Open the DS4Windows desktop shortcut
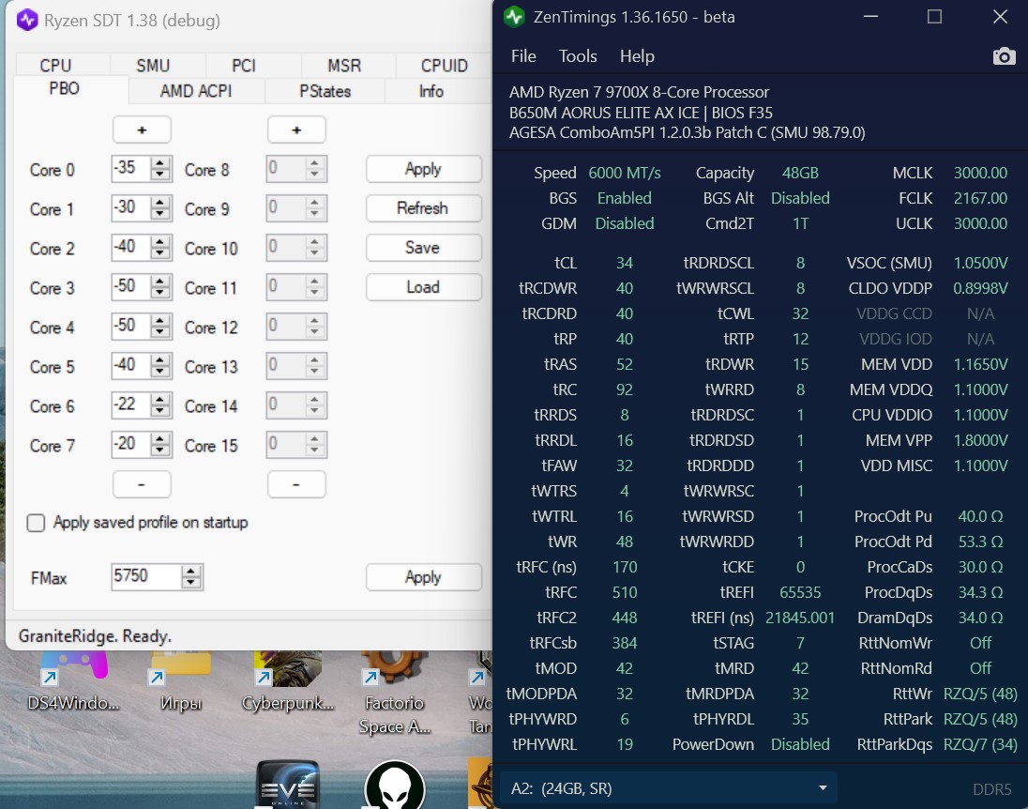Screen dimensions: 1028x809 [x=73, y=683]
